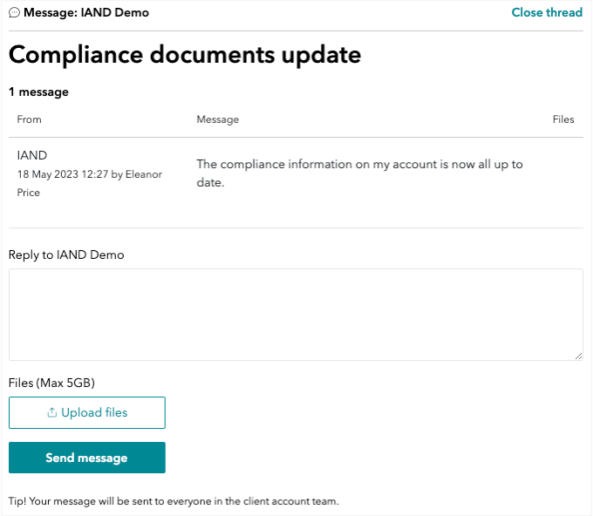Click the Reply to IAND Demo label
The width and height of the screenshot is (593, 516).
[x=66, y=255]
